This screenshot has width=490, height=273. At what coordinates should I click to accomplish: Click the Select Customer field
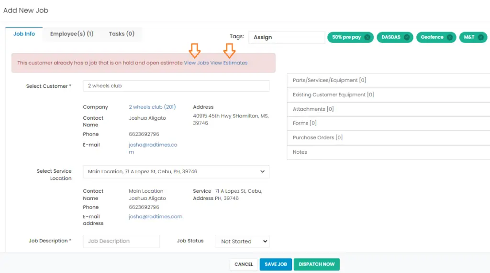click(x=176, y=86)
